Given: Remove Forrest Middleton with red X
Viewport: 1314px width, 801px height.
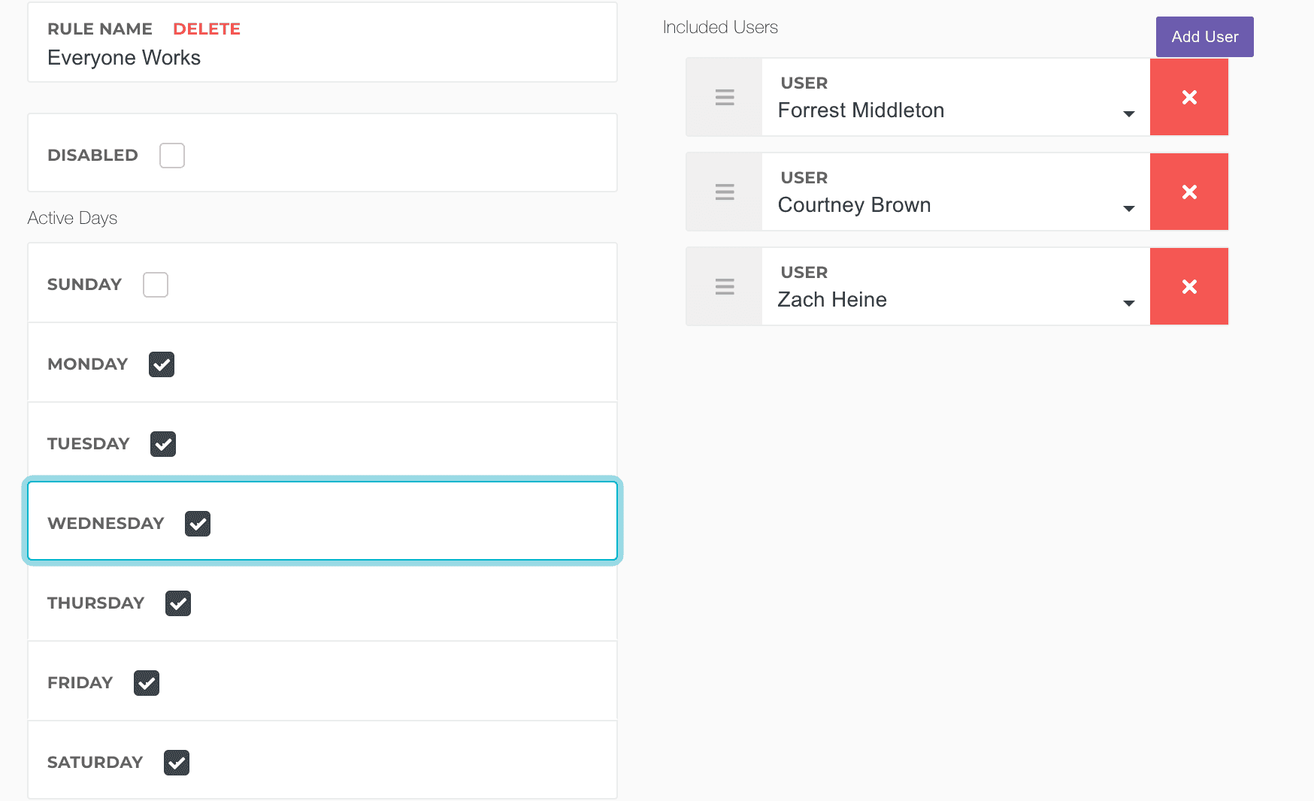Looking at the screenshot, I should click(1188, 97).
